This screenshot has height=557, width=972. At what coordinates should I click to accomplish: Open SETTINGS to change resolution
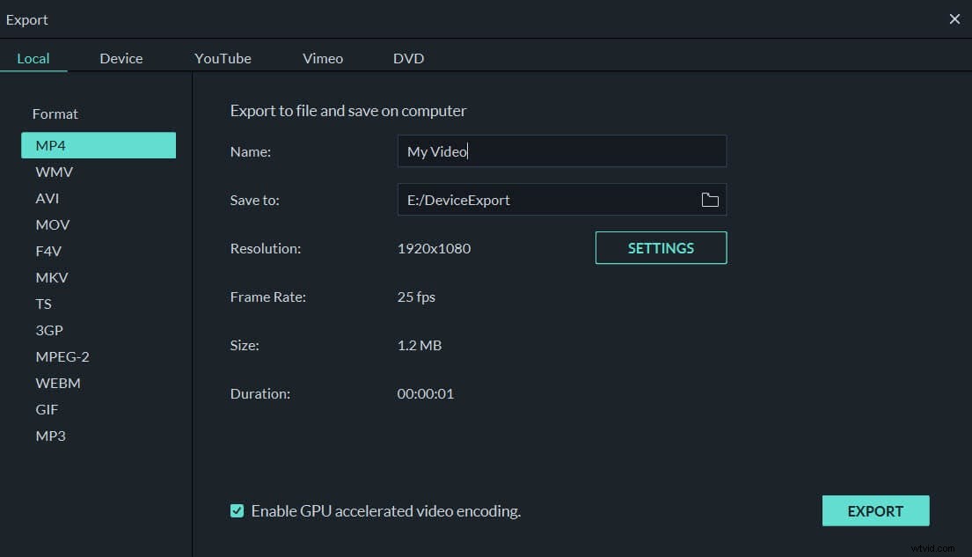pyautogui.click(x=661, y=247)
